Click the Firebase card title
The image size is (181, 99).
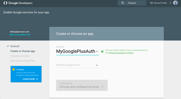pyautogui.click(x=20, y=70)
